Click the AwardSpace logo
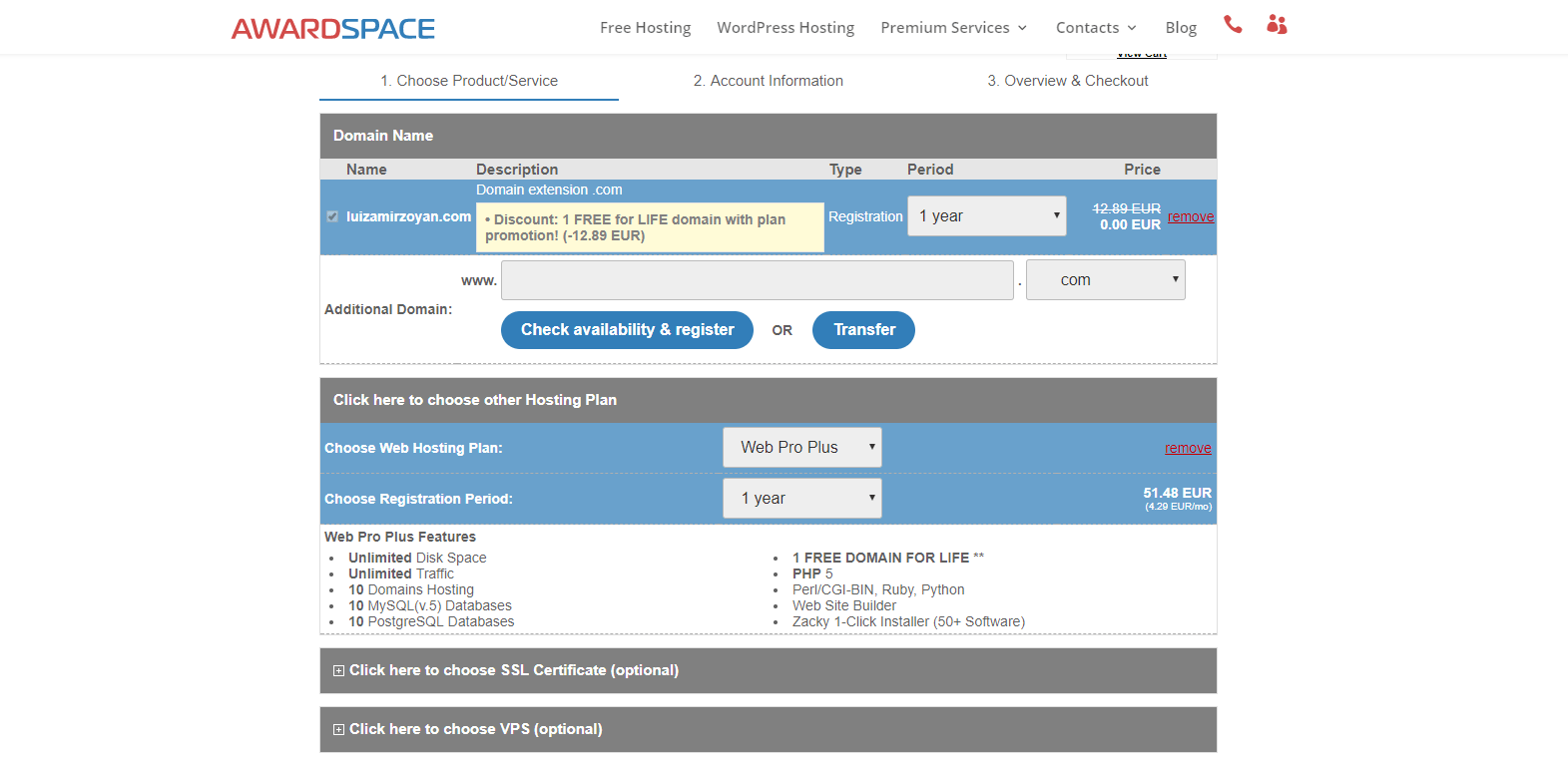The image size is (1568, 762). click(333, 29)
